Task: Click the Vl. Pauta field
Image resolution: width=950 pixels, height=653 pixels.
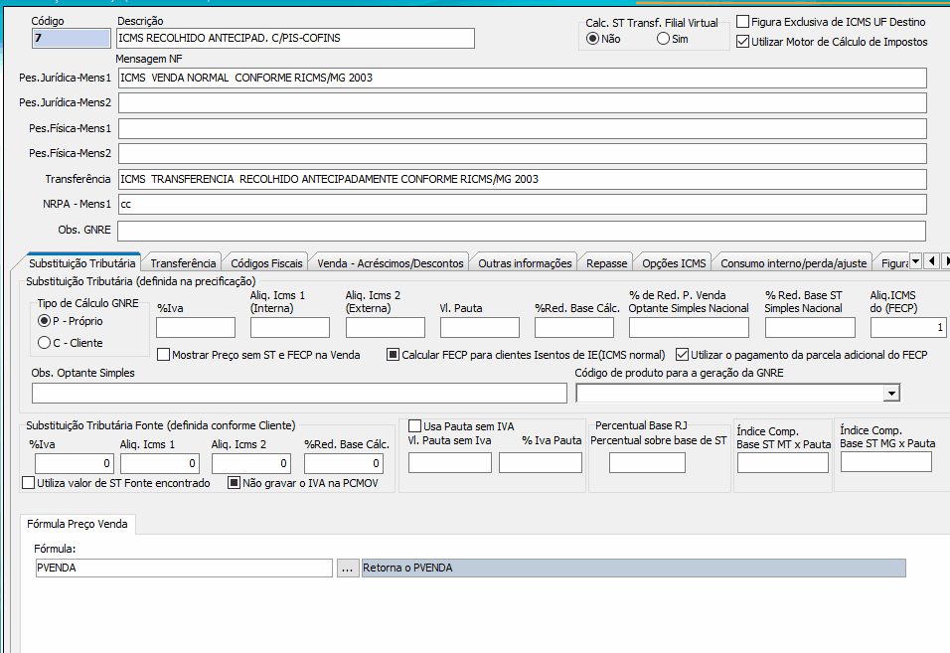Action: point(480,328)
